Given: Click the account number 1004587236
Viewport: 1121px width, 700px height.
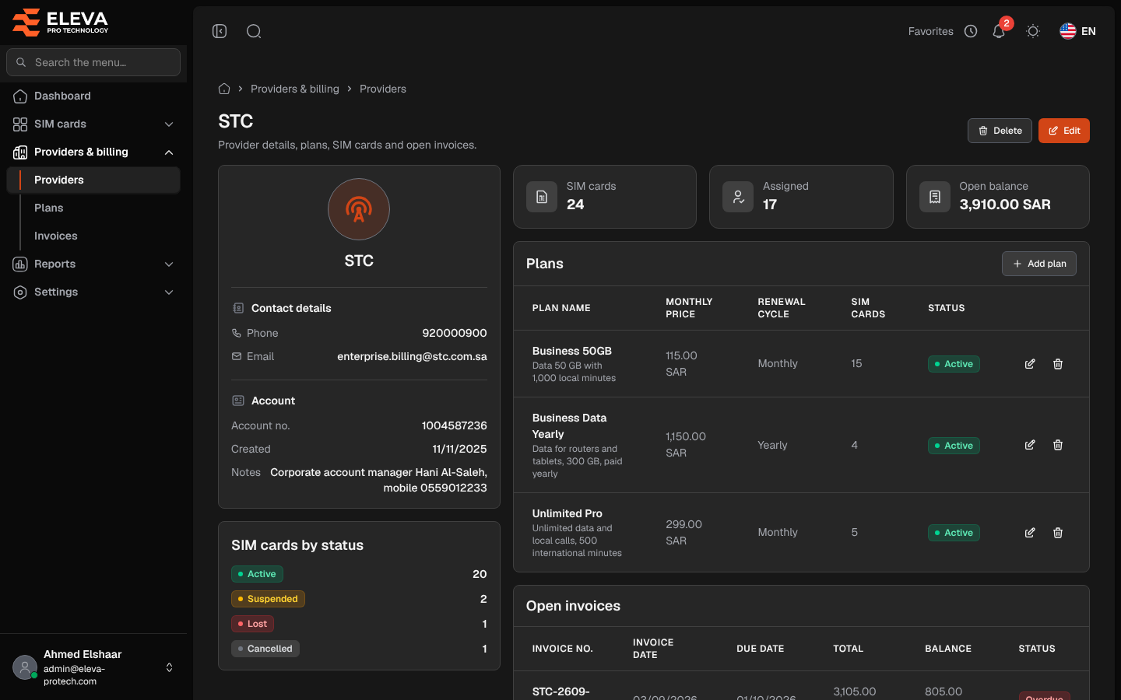Looking at the screenshot, I should [x=455, y=425].
